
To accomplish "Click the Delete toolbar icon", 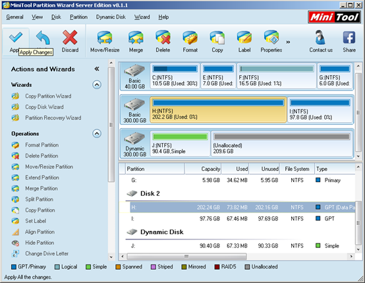I will (163, 38).
